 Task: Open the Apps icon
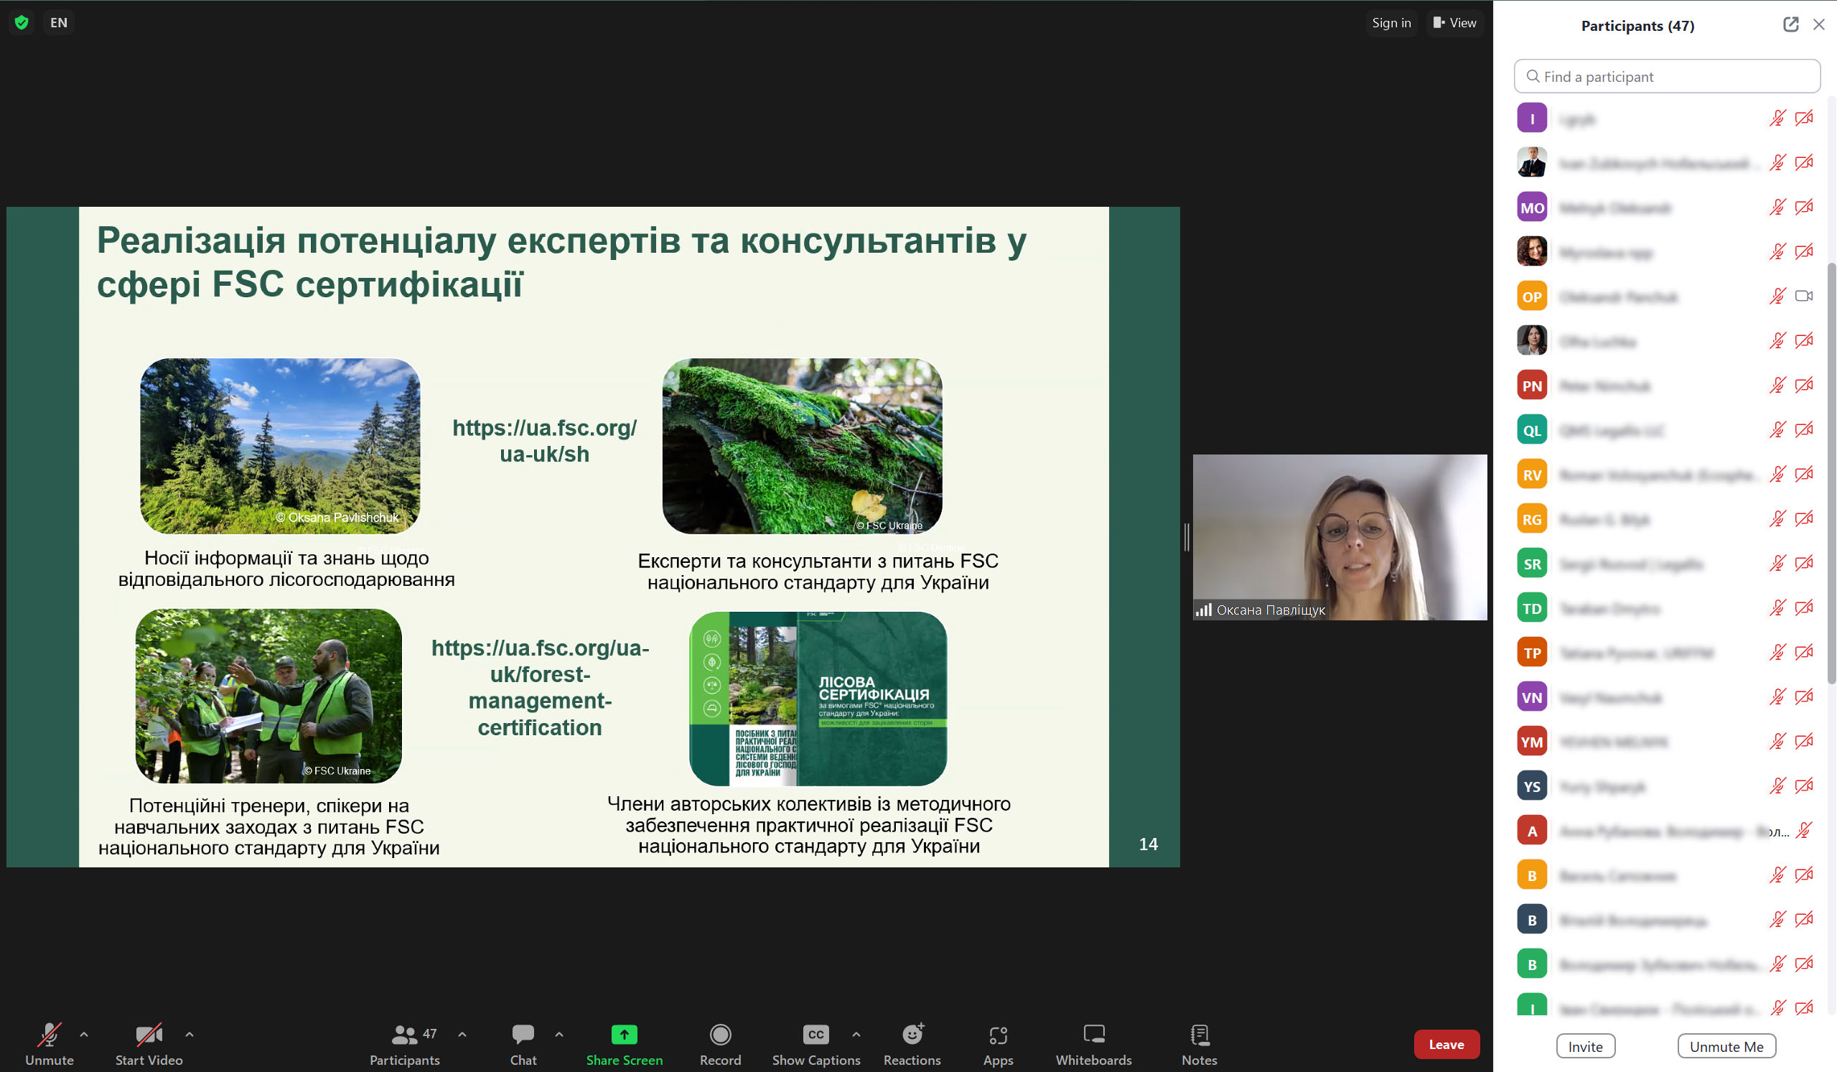[998, 1034]
